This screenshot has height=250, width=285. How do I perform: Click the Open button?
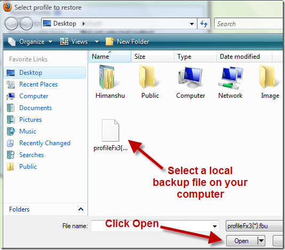coord(241,241)
